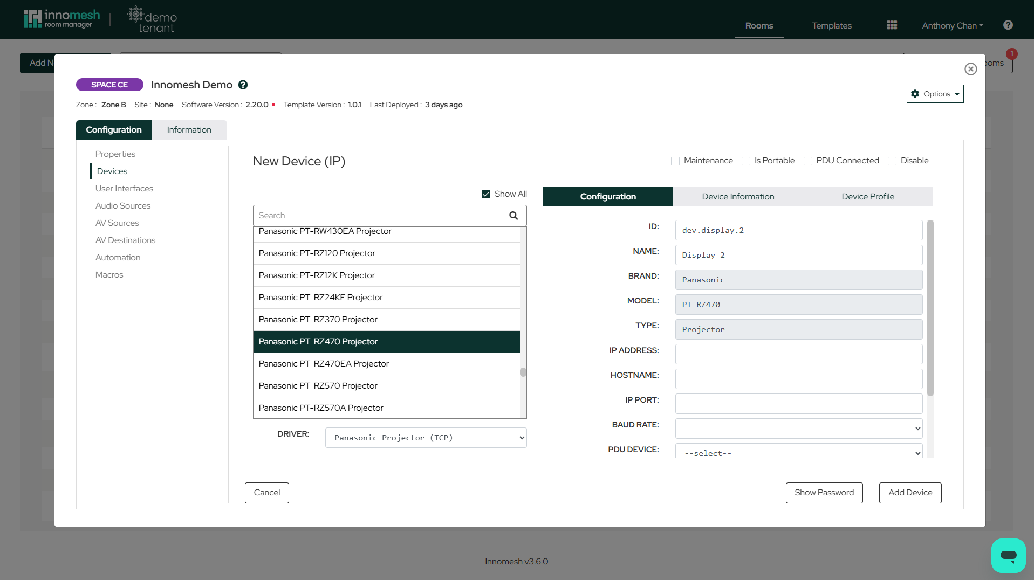
Task: Click the SPACE CE badge
Action: [x=109, y=85]
